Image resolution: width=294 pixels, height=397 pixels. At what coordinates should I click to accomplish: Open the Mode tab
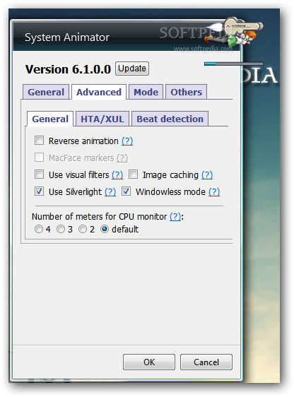coord(146,92)
